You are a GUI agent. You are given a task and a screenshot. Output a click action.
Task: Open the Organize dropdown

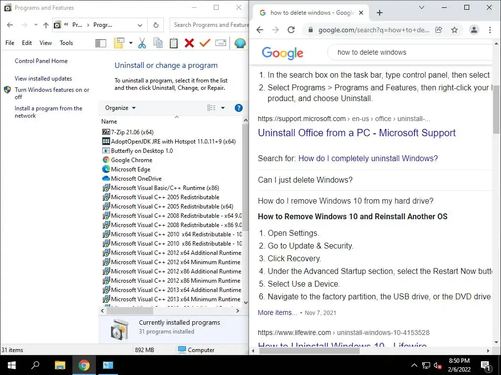[120, 108]
